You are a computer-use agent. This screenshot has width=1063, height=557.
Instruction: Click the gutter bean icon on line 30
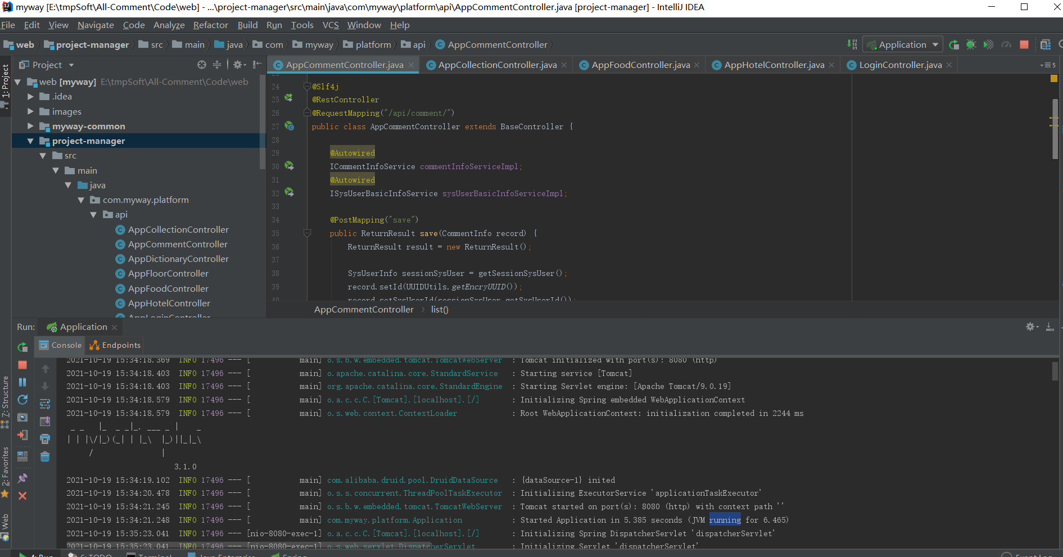pos(289,166)
